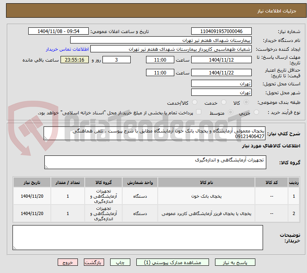Select the کالا/خدمت radio button
Image resolution: width=307 pixels, height=273 pixels.
[x=194, y=102]
